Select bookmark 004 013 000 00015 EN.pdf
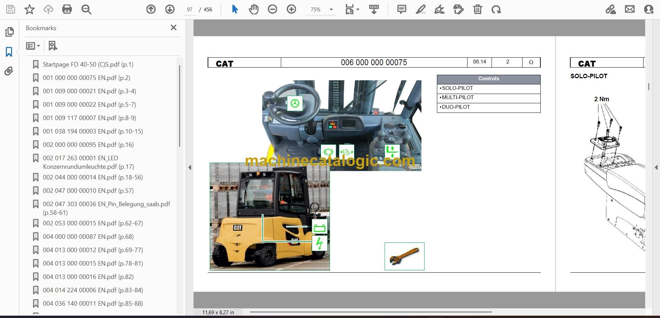This screenshot has height=318, width=660. pyautogui.click(x=93, y=263)
